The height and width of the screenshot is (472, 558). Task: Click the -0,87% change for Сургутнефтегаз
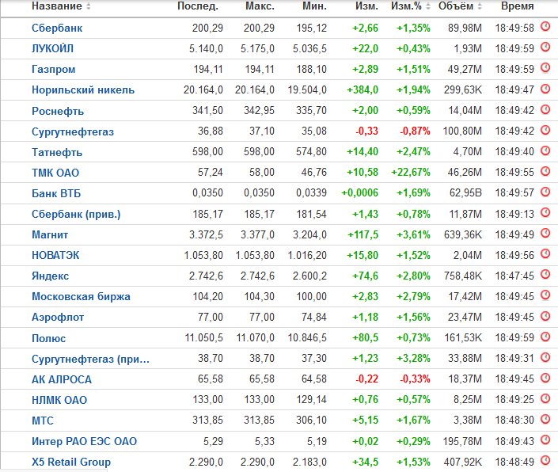(x=415, y=131)
